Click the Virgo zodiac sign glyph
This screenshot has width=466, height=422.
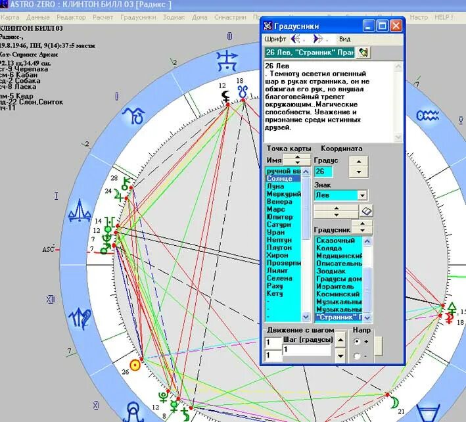80,318
